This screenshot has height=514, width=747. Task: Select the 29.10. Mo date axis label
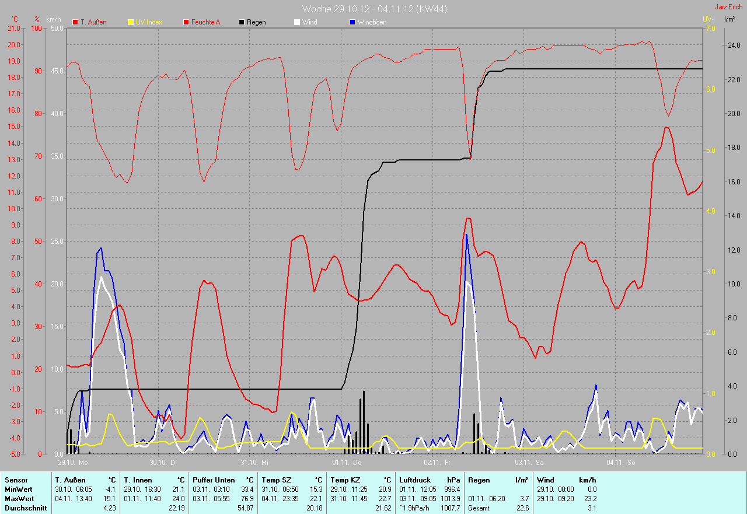pos(73,462)
